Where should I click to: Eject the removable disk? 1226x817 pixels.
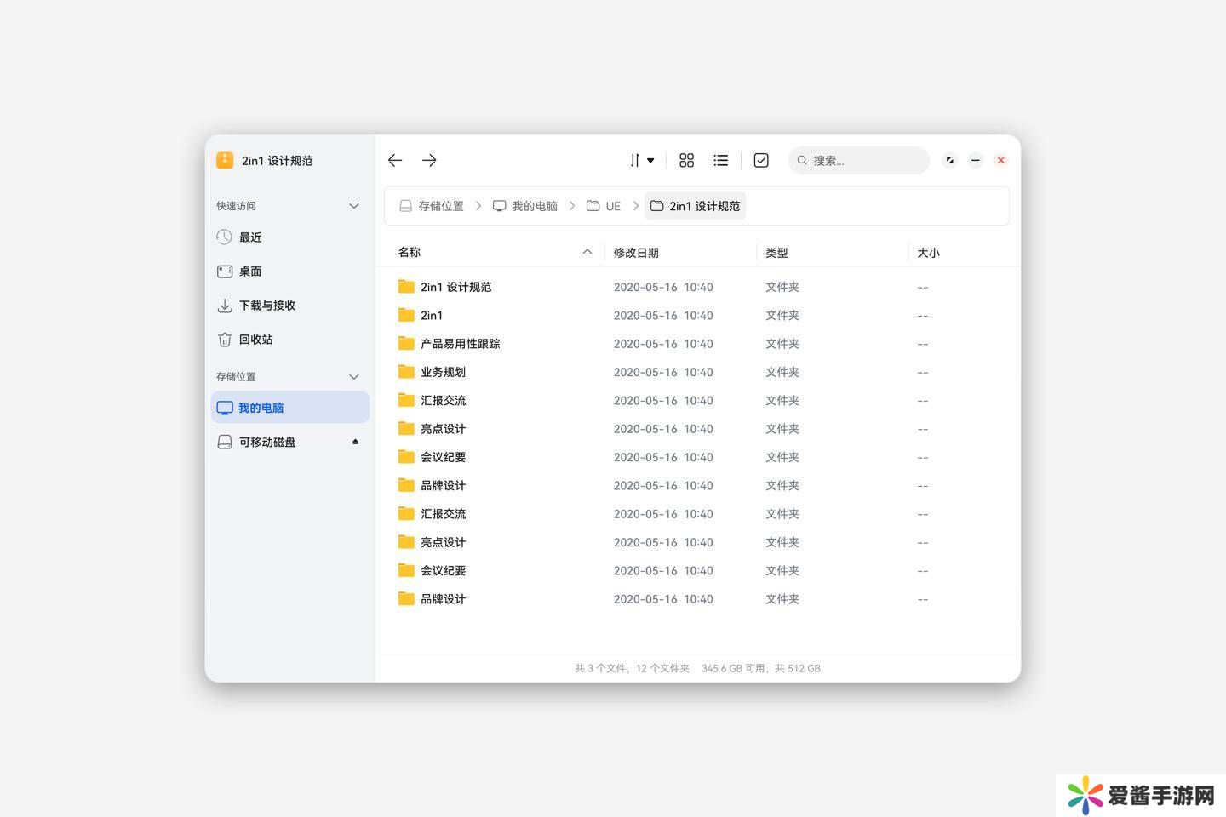point(355,442)
